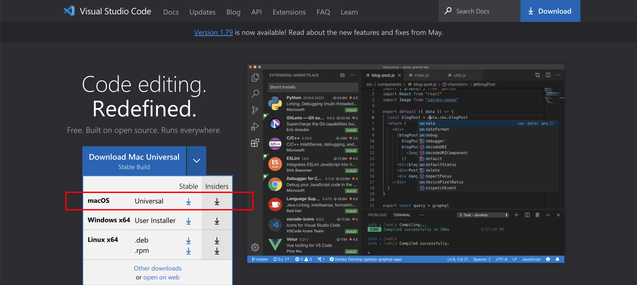Download Linux .deb Insiders arrow
The width and height of the screenshot is (637, 285).
tap(217, 241)
